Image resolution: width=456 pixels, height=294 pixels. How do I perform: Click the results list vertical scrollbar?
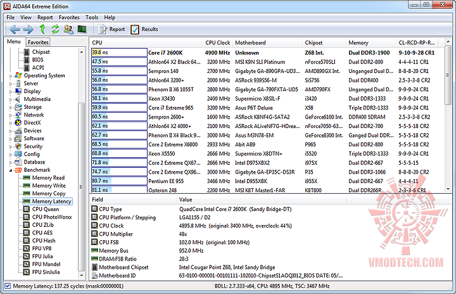[448, 117]
